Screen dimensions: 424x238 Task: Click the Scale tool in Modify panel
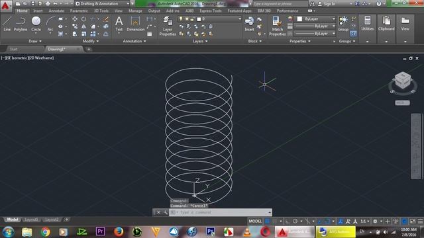click(x=84, y=34)
